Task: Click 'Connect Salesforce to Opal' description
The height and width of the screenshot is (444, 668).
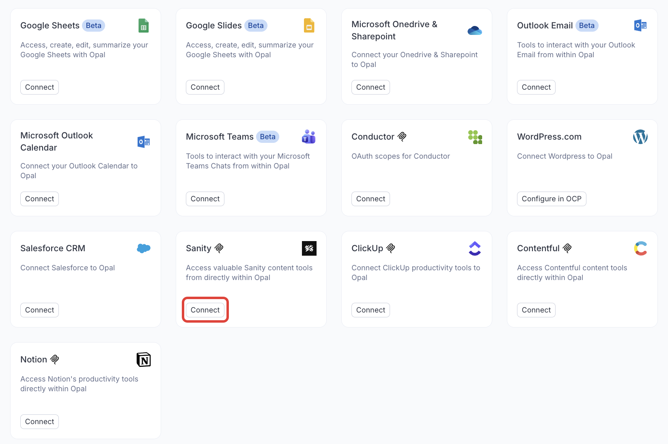Action: [x=67, y=268]
